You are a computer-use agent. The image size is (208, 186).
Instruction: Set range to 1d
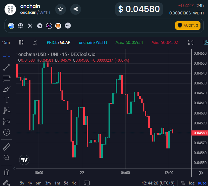click(x=74, y=183)
